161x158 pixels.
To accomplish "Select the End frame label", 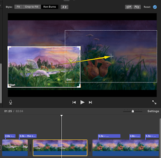I will (x=69, y=80).
